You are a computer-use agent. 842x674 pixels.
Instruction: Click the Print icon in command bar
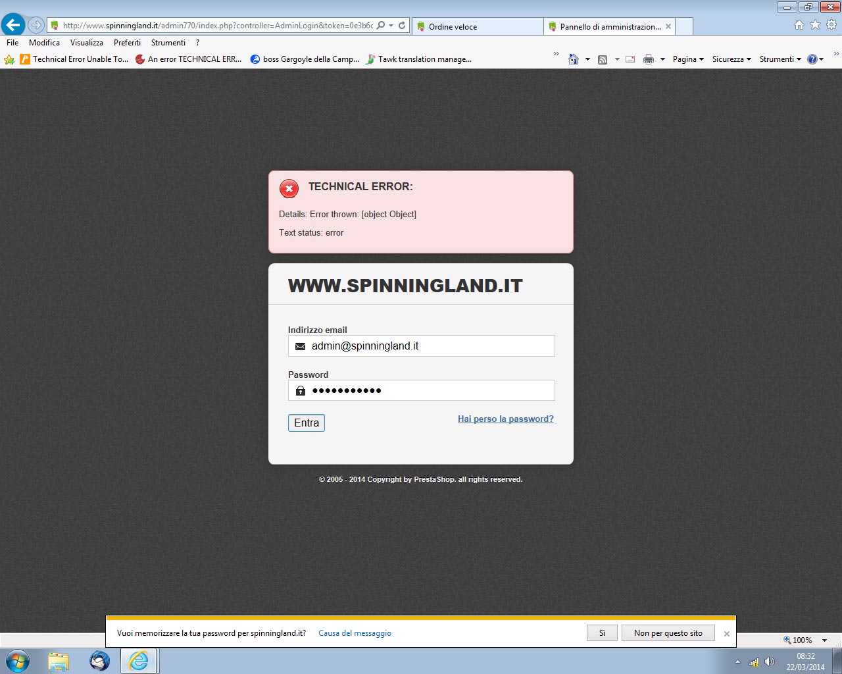649,59
